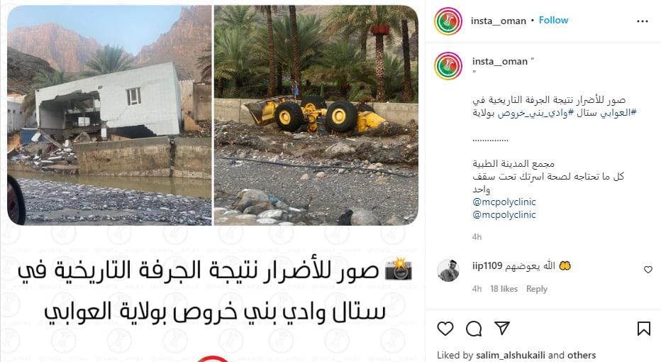The height and width of the screenshot is (362, 661).
Task: Save the post with the bookmark icon
Action: [644, 328]
